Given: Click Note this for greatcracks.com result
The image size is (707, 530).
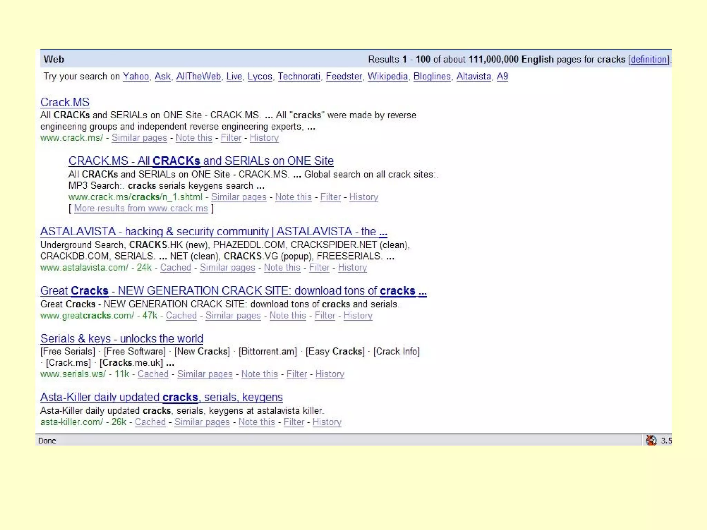Looking at the screenshot, I should coord(288,315).
